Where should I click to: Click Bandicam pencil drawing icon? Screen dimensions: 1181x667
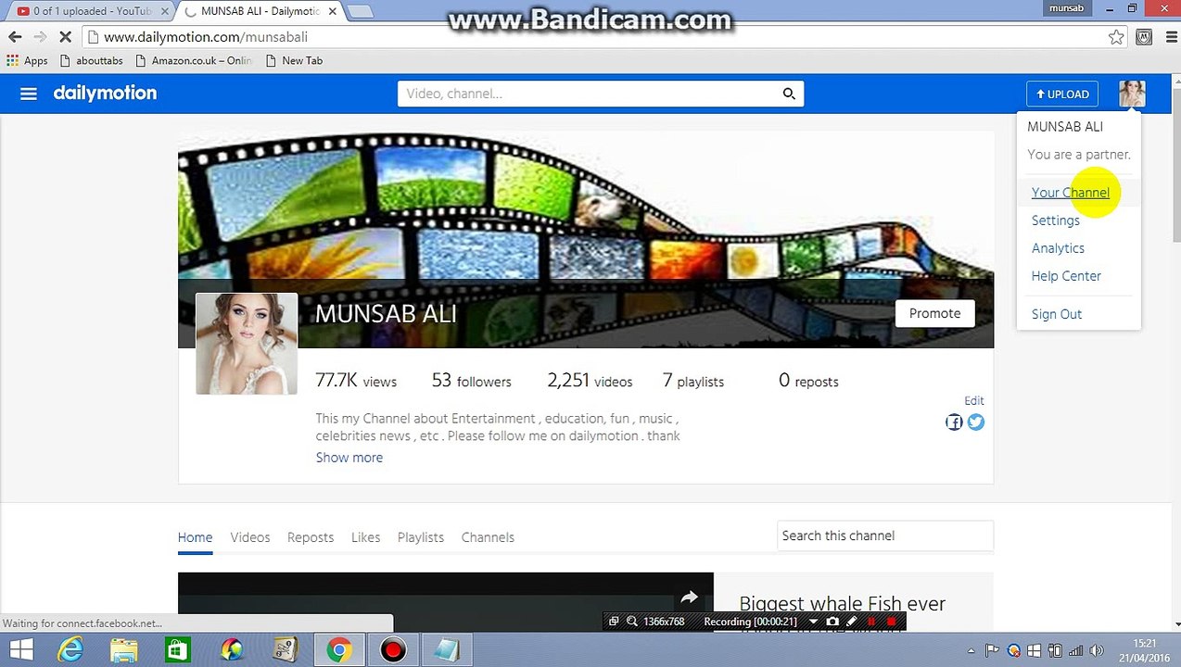point(852,622)
